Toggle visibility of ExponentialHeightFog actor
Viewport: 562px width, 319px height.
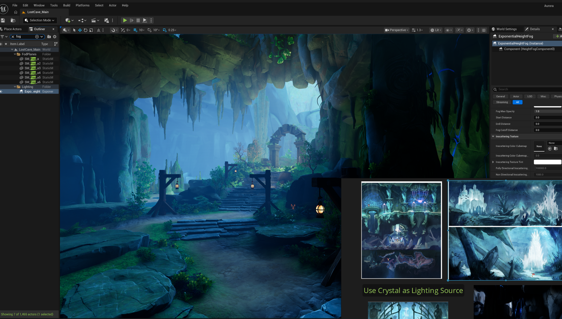coord(1,92)
